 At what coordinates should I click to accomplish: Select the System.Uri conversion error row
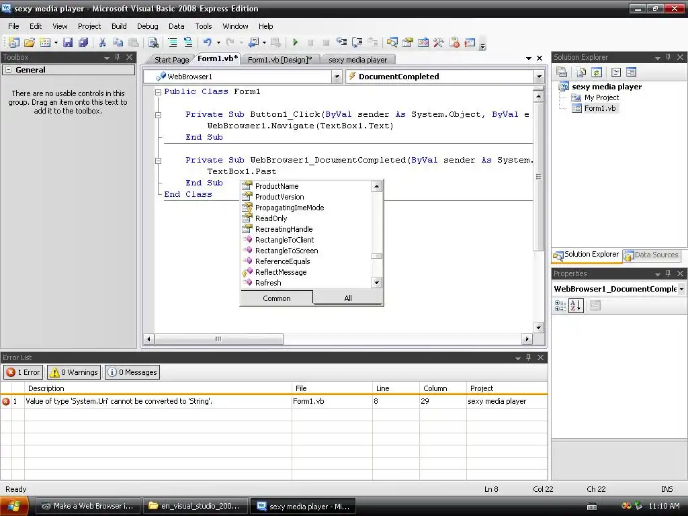pyautogui.click(x=273, y=401)
